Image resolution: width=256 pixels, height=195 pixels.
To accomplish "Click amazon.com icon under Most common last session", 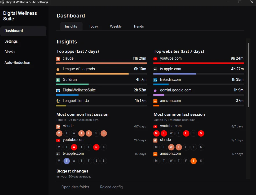I will coord(155,154).
